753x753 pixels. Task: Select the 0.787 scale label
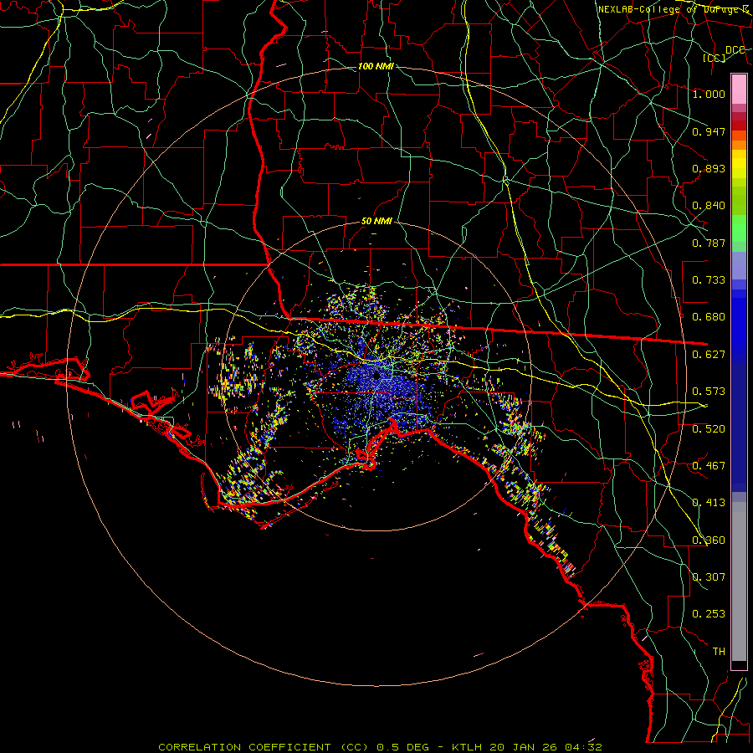coord(709,243)
